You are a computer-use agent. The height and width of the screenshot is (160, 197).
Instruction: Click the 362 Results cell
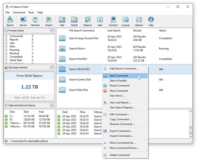click(x=139, y=36)
